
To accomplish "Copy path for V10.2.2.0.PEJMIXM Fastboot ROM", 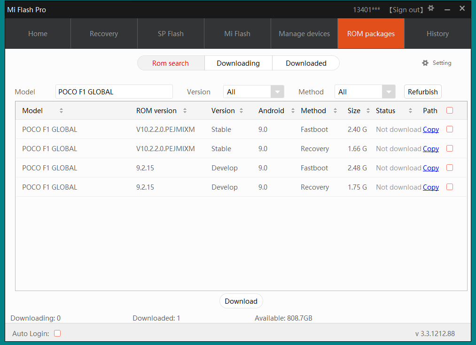I will tap(431, 130).
